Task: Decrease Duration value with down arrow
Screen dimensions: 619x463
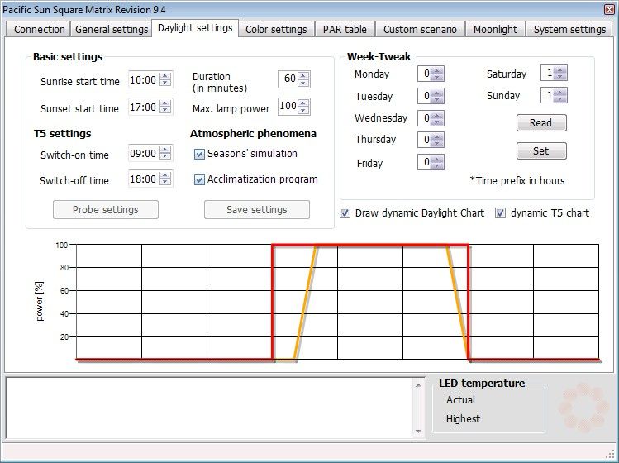Action: pyautogui.click(x=303, y=82)
